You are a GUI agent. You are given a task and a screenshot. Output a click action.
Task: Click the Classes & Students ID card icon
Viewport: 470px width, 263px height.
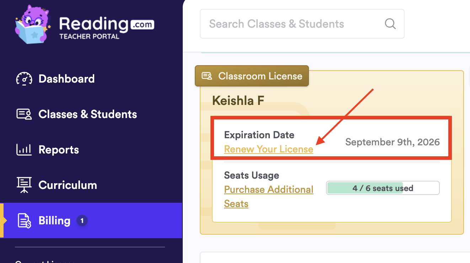tap(24, 114)
